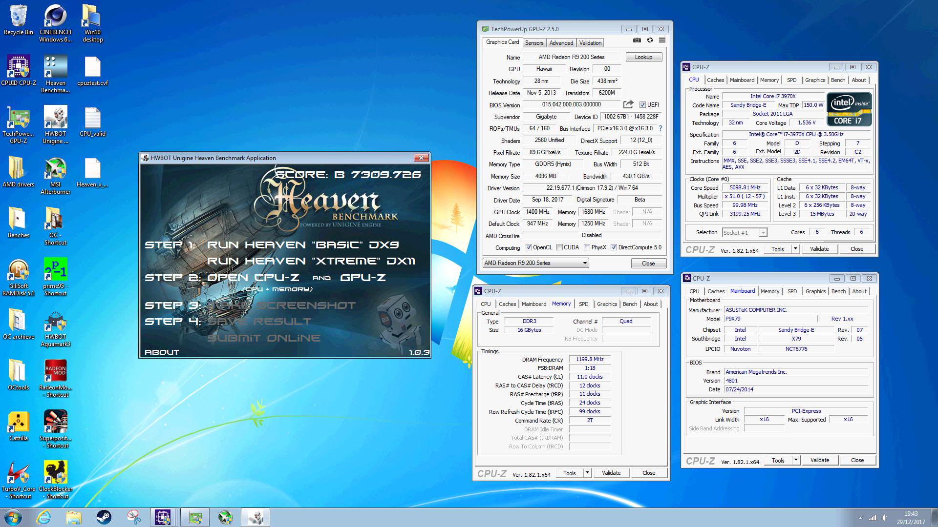
Task: Open Steam from the taskbar
Action: (104, 517)
